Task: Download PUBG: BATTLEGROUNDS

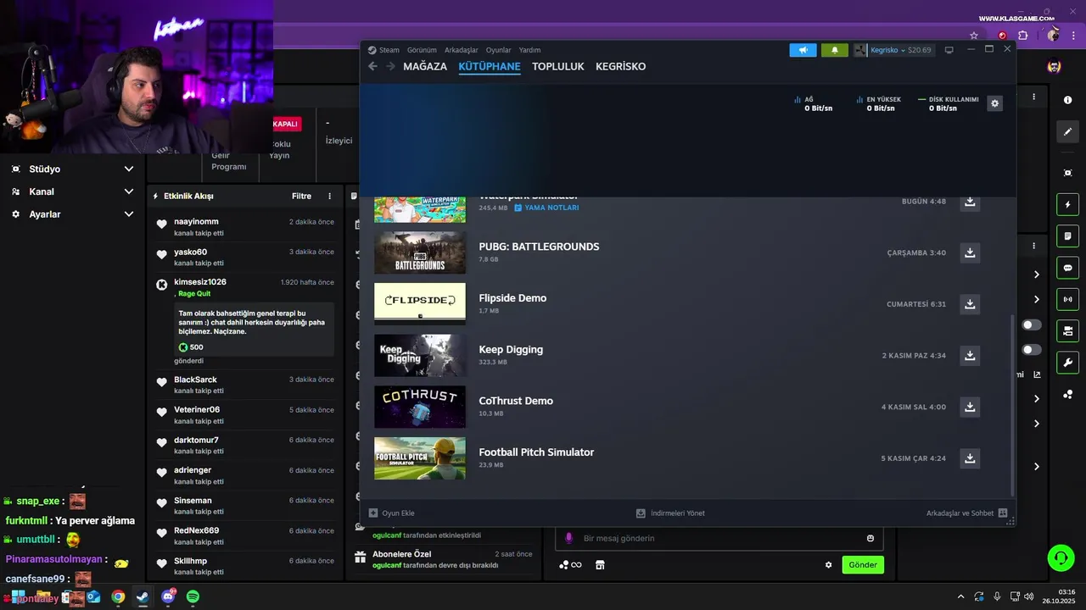Action: pos(970,252)
